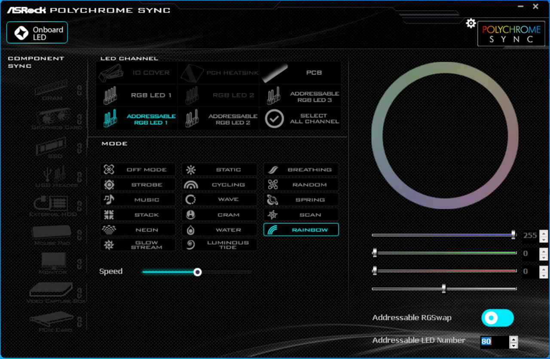This screenshot has height=359, width=550.
Task: Choose the Strobe lighting mode
Action: [137, 185]
